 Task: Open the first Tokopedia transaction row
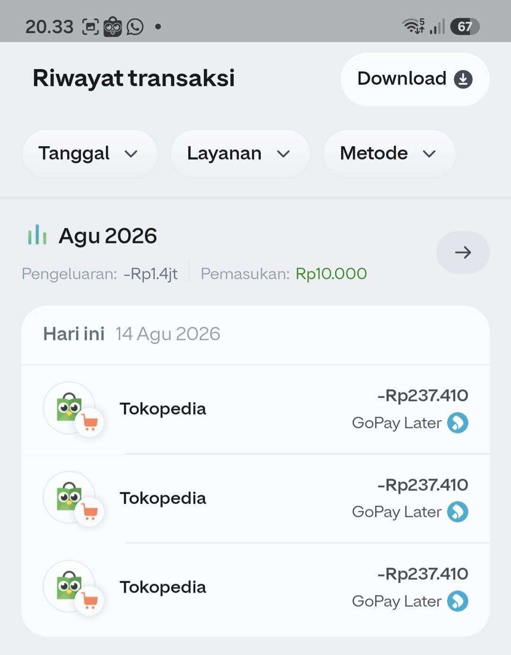(x=255, y=409)
